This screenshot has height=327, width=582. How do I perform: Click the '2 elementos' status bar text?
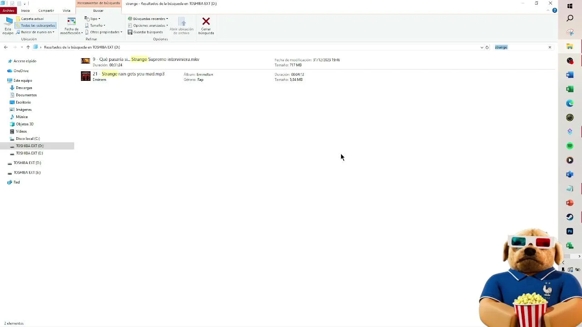14,323
